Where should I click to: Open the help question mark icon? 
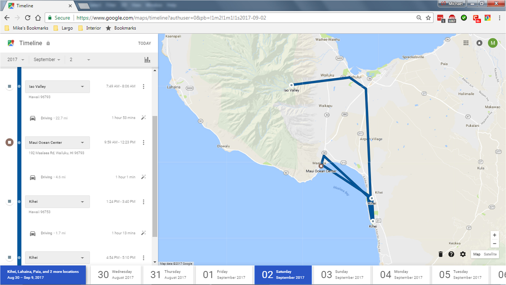(451, 254)
